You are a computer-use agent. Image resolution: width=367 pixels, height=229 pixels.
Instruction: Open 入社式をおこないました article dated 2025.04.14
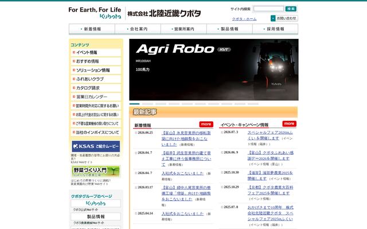(x=182, y=214)
